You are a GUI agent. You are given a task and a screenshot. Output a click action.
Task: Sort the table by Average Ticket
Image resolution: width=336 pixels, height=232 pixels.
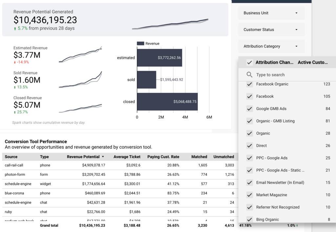coord(127,157)
